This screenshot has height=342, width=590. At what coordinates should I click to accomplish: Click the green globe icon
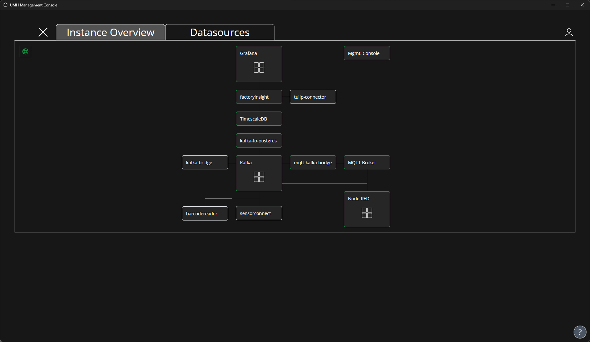pos(25,51)
